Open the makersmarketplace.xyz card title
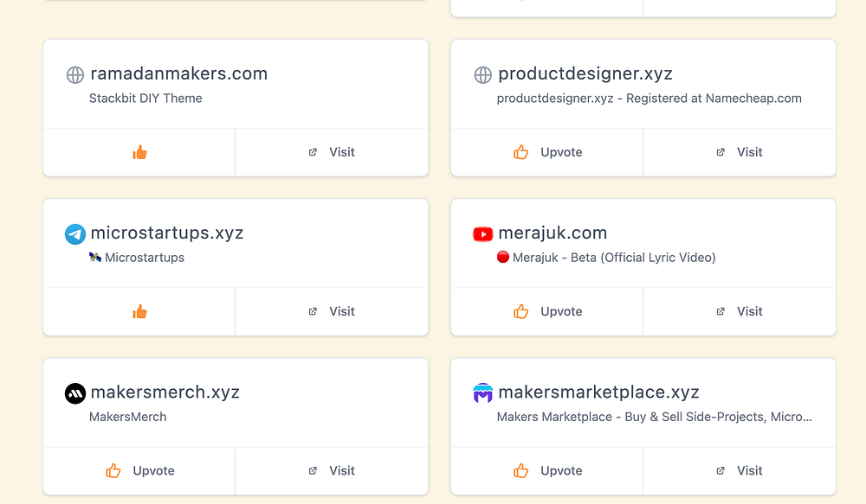Screen dimensions: 866x504 pyautogui.click(x=598, y=392)
